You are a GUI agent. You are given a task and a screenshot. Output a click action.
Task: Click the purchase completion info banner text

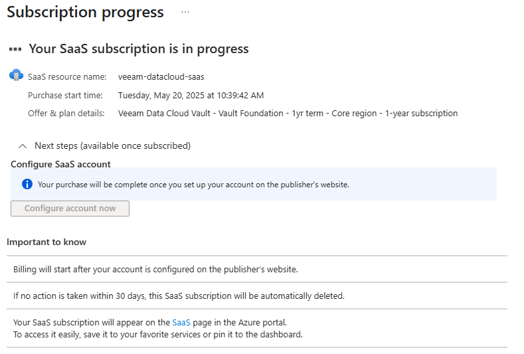click(193, 185)
